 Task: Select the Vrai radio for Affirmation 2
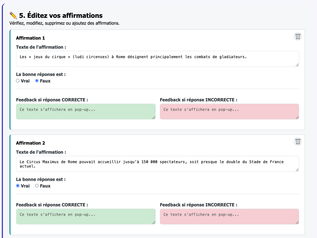click(18, 186)
